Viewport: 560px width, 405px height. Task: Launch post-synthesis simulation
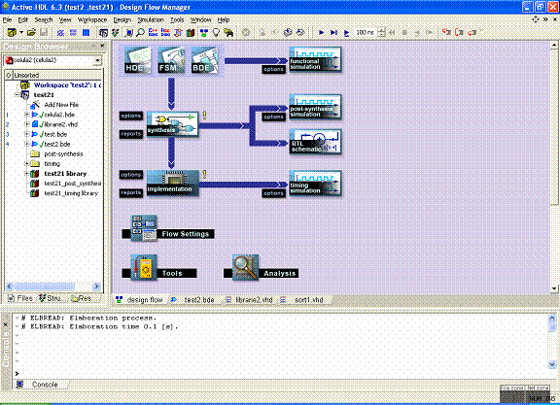(x=315, y=107)
